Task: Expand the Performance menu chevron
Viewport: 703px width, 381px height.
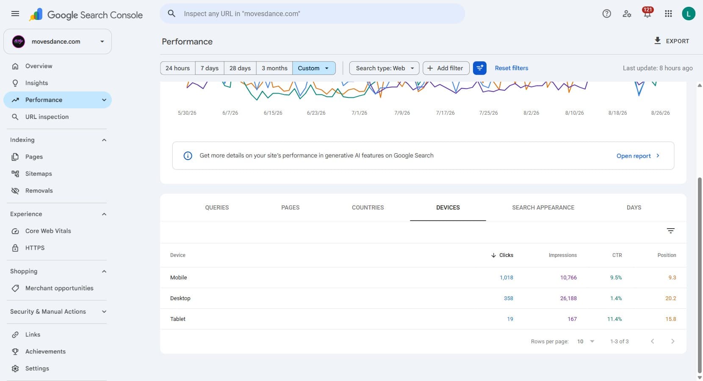Action: [x=104, y=100]
